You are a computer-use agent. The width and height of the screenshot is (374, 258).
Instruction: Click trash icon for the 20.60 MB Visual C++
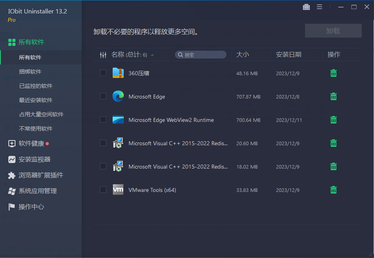[334, 143]
